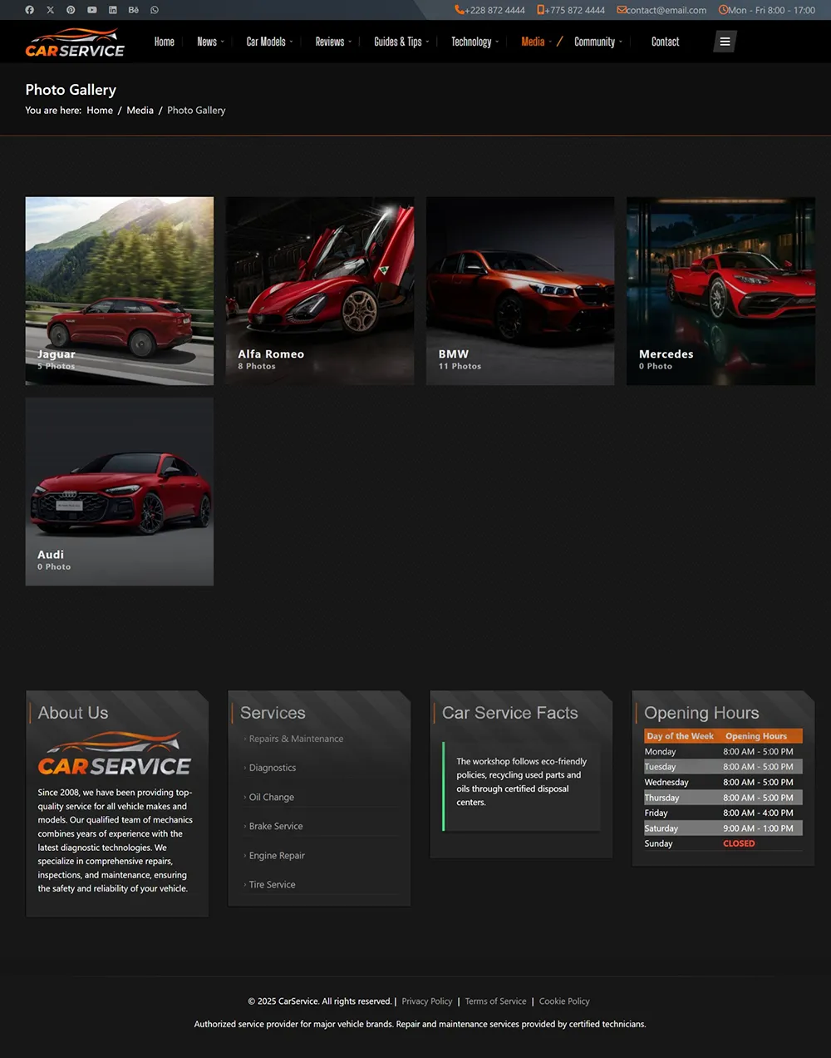Viewport: 831px width, 1058px height.
Task: Open Oil Change service link
Action: click(x=272, y=797)
